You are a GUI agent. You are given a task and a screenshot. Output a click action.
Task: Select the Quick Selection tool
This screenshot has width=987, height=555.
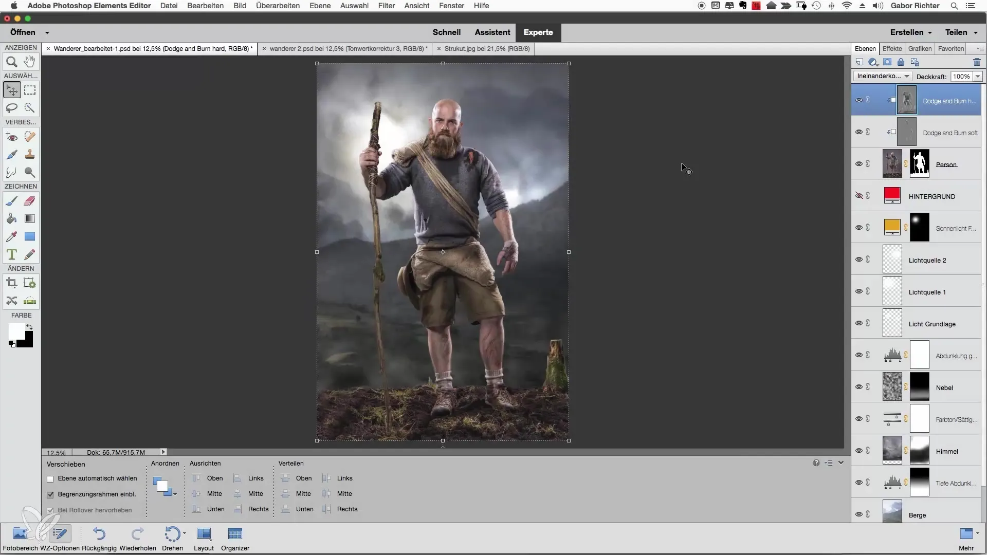click(30, 108)
